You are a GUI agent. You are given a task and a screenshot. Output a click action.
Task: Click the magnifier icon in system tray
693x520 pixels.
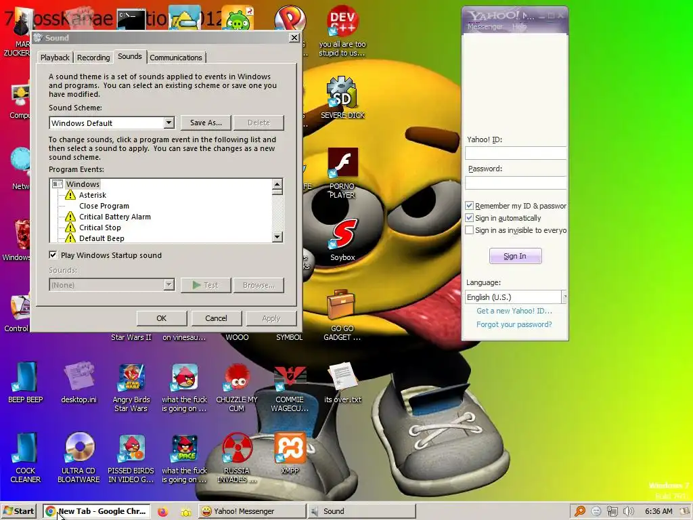click(x=580, y=512)
